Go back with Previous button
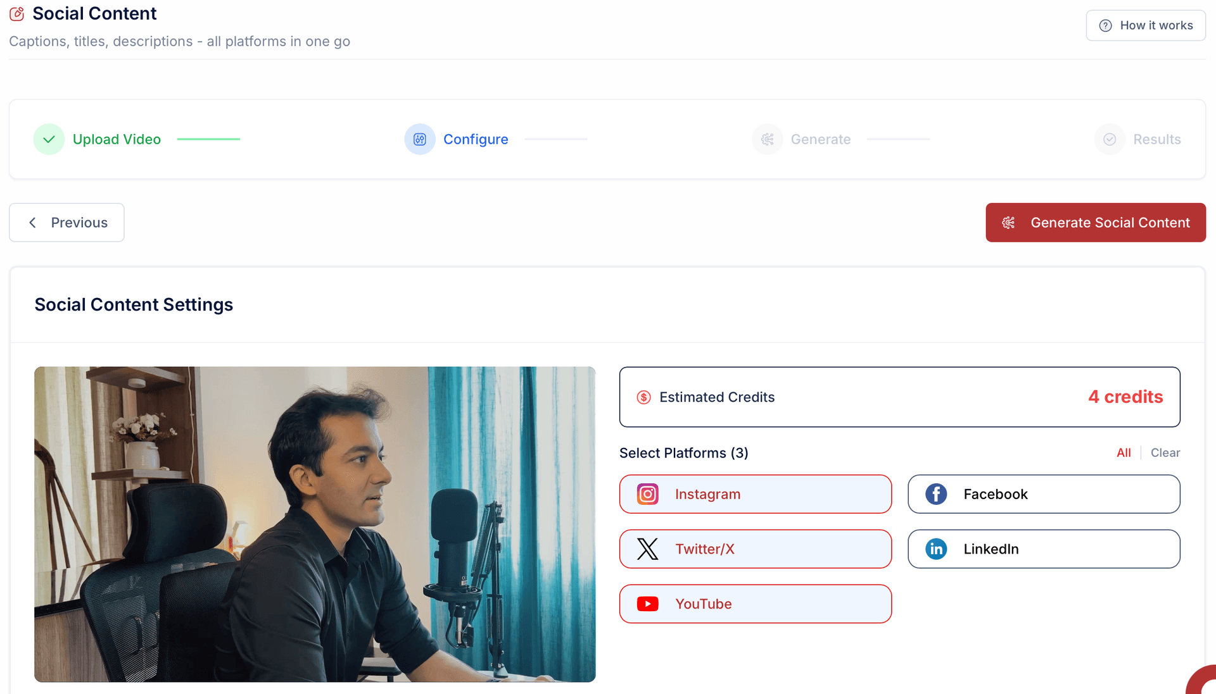The width and height of the screenshot is (1216, 694). 66,223
